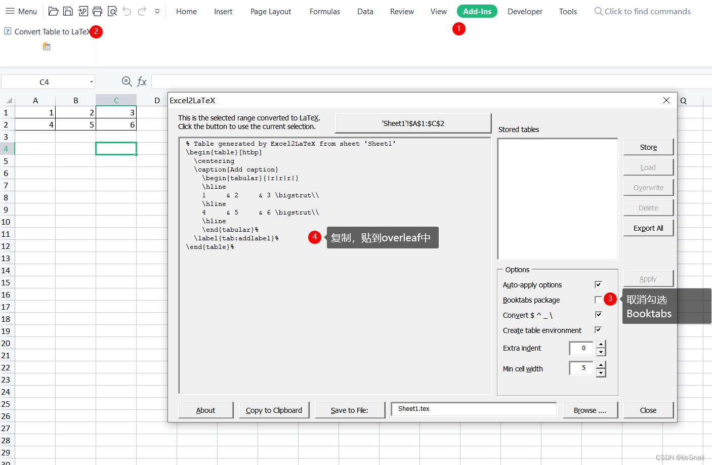Switch to the Data tab
The image size is (712, 465).
pyautogui.click(x=365, y=11)
